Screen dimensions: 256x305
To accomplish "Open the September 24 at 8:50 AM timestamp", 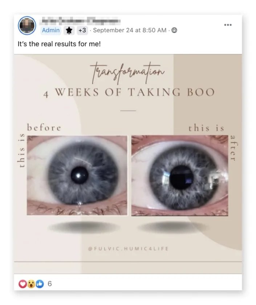I will tap(130, 30).
